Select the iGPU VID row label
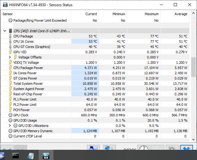 [x=20, y=52]
